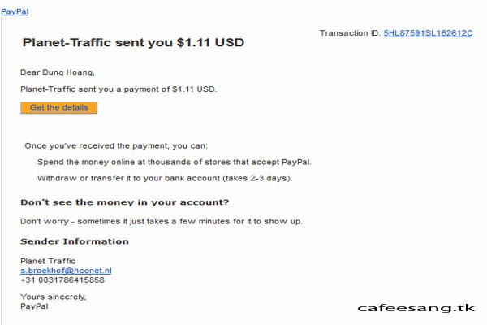Click the PayPal signature text at bottom
The image size is (487, 325).
point(34,306)
